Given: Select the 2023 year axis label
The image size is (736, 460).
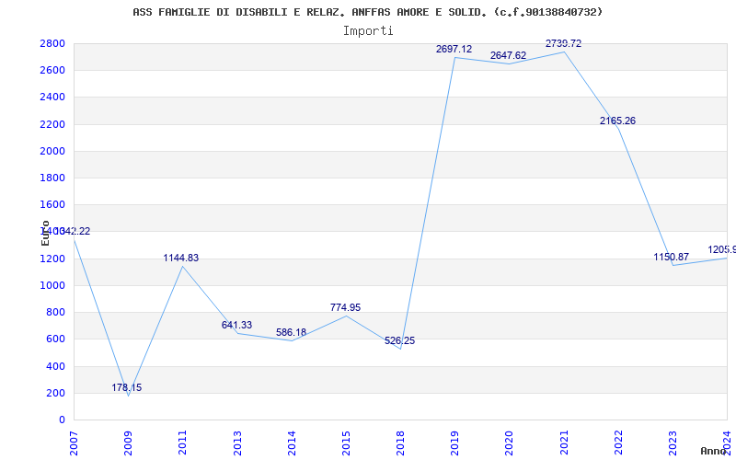Looking at the screenshot, I should point(673,443).
